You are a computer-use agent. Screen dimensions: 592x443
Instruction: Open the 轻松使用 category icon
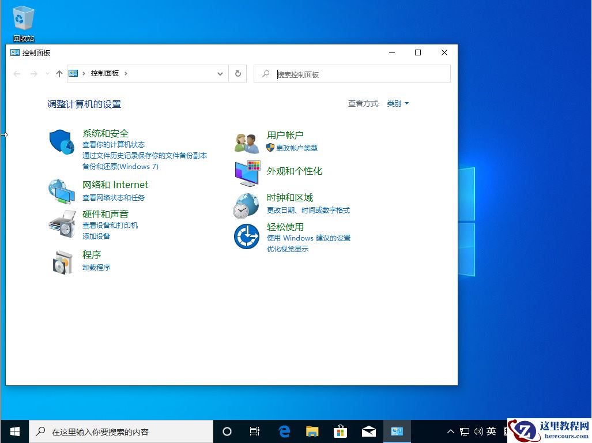pyautogui.click(x=246, y=235)
